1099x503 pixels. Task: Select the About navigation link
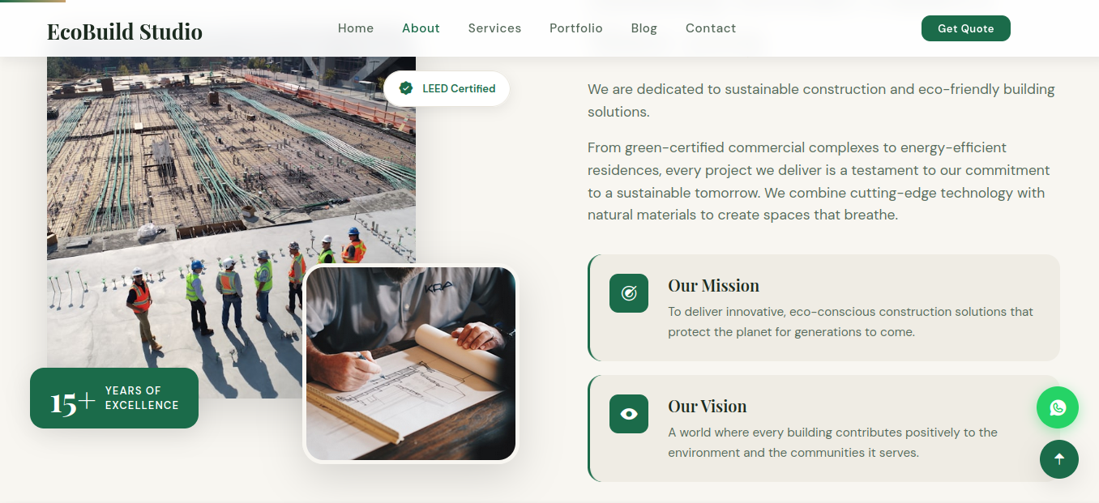tap(421, 28)
